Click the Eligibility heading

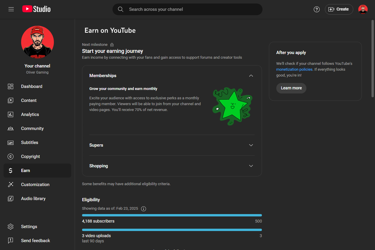pos(91,200)
